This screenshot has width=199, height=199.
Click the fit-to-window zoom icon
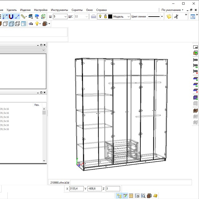pyautogui.click(x=193, y=17)
